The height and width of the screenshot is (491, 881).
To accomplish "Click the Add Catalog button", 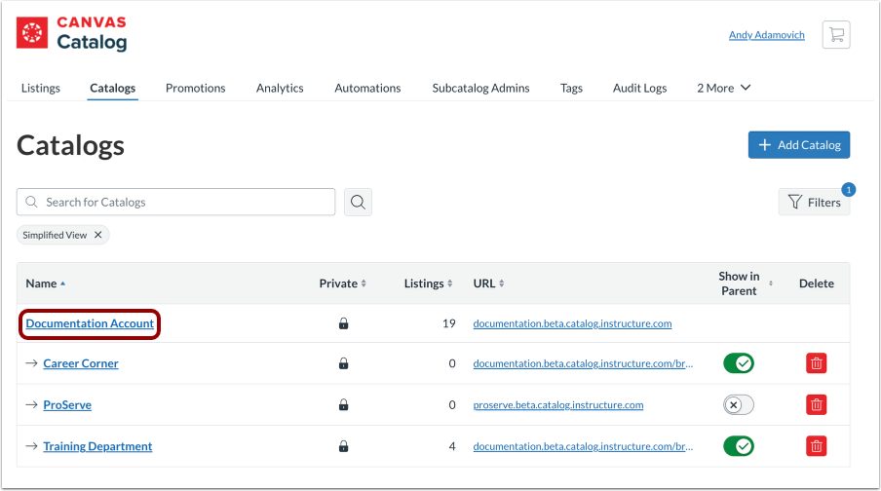I will point(799,145).
